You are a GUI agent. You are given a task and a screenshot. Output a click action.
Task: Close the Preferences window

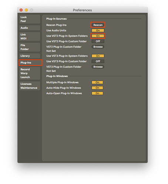pos(21,10)
